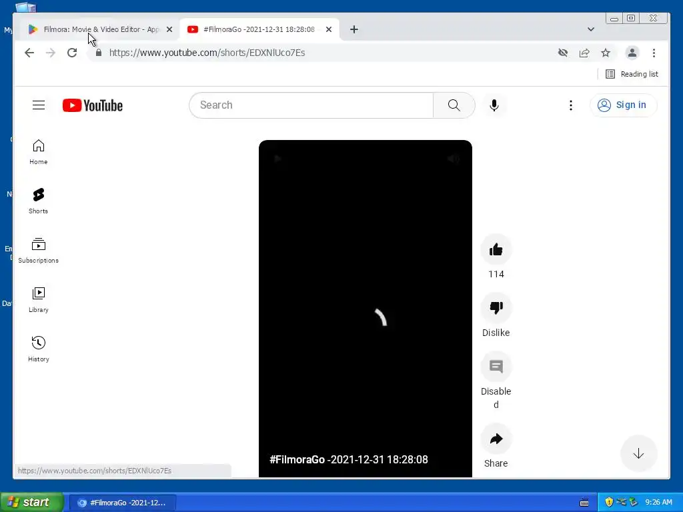Dislike this short
683x512 pixels.
[x=496, y=308]
